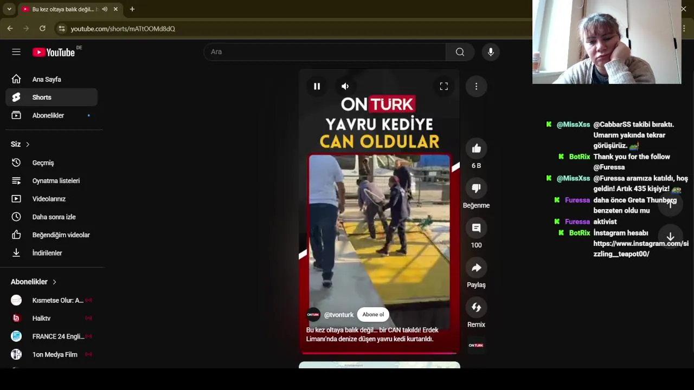Open FRANCE 24 English subscription channel

52,336
